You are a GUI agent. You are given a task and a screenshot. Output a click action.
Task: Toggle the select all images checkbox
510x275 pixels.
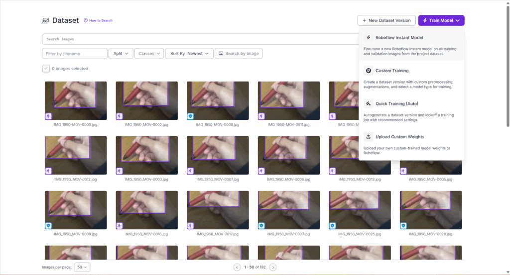[x=46, y=69]
